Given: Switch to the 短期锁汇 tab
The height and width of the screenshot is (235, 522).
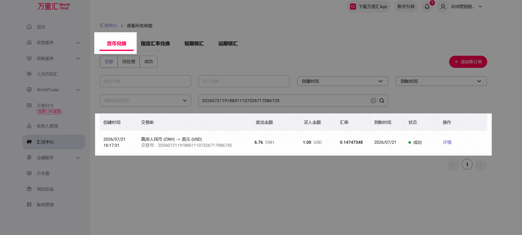Looking at the screenshot, I should coord(194,43).
